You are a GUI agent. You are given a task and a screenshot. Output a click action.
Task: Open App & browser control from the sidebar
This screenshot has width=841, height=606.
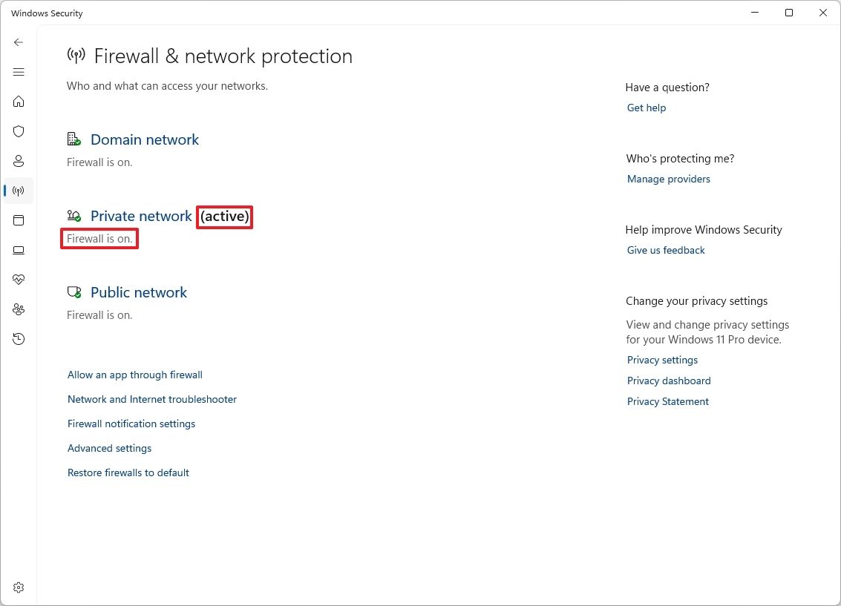(18, 220)
